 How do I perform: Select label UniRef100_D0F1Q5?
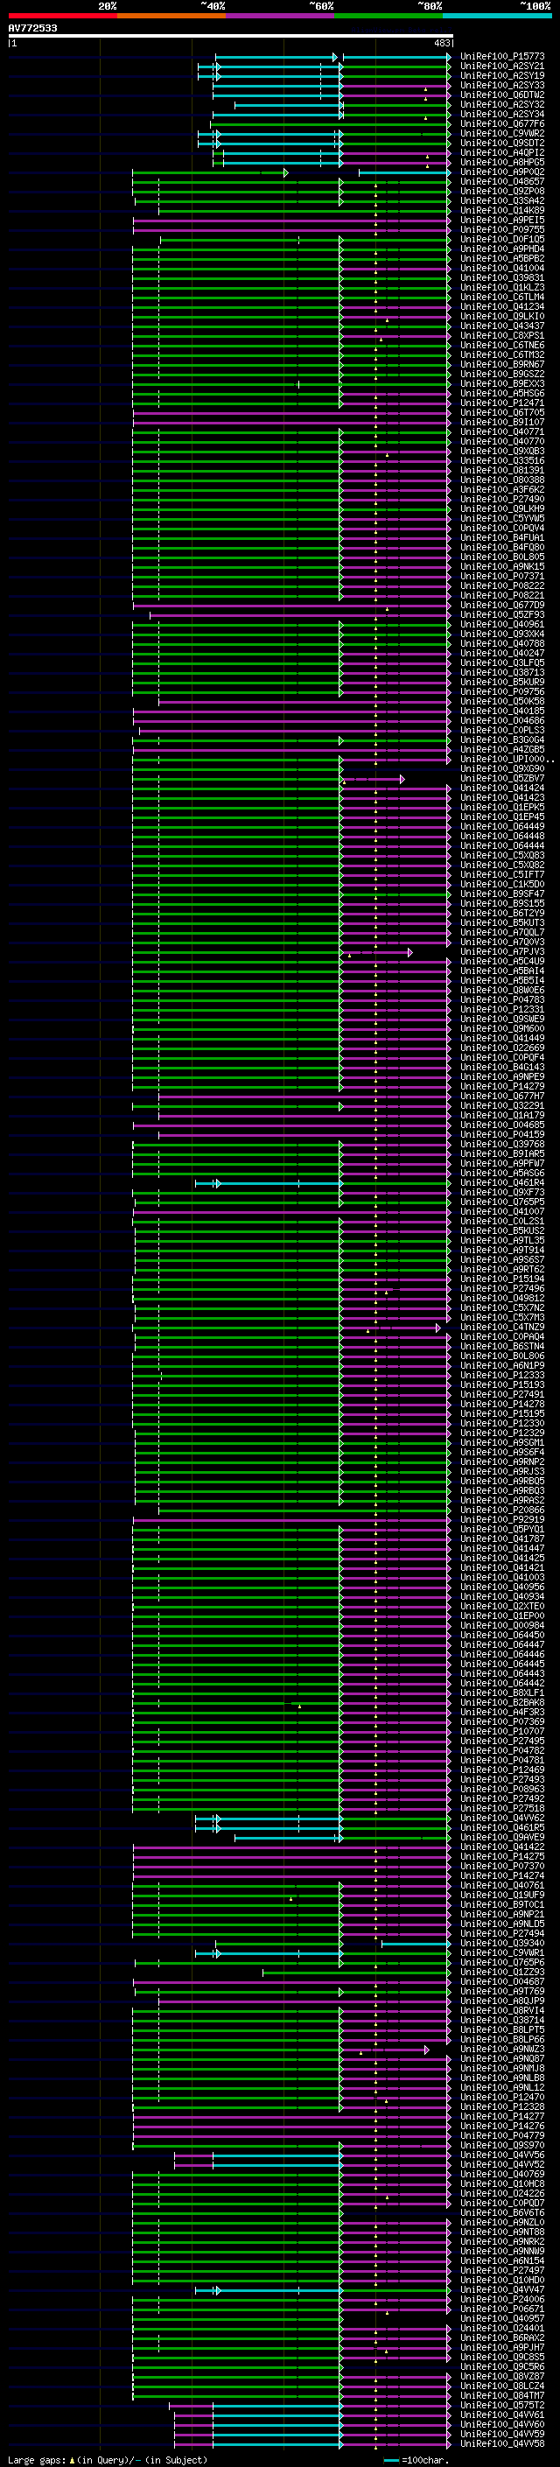pyautogui.click(x=501, y=240)
